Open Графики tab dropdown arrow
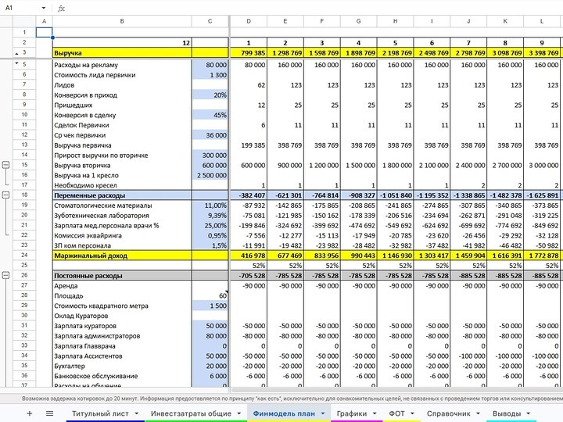This screenshot has width=563, height=422. pos(375,413)
